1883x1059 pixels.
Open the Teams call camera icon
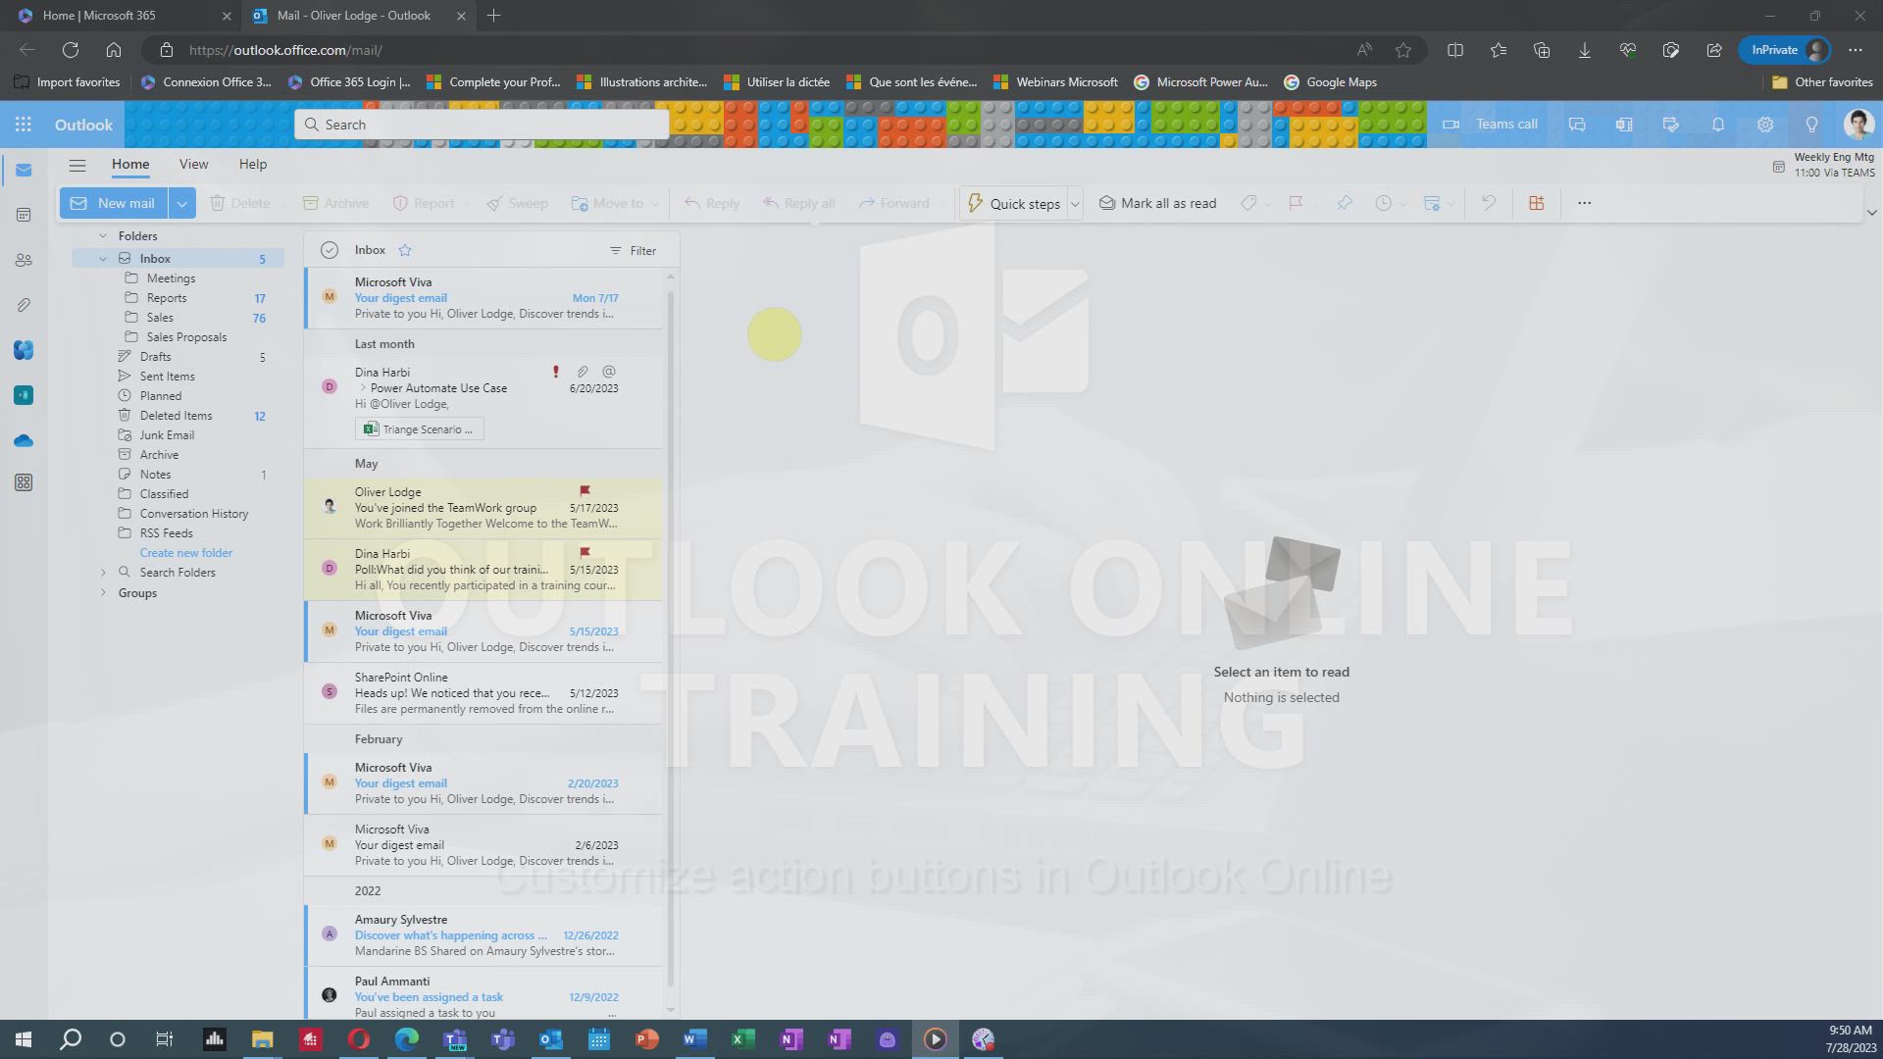point(1451,125)
